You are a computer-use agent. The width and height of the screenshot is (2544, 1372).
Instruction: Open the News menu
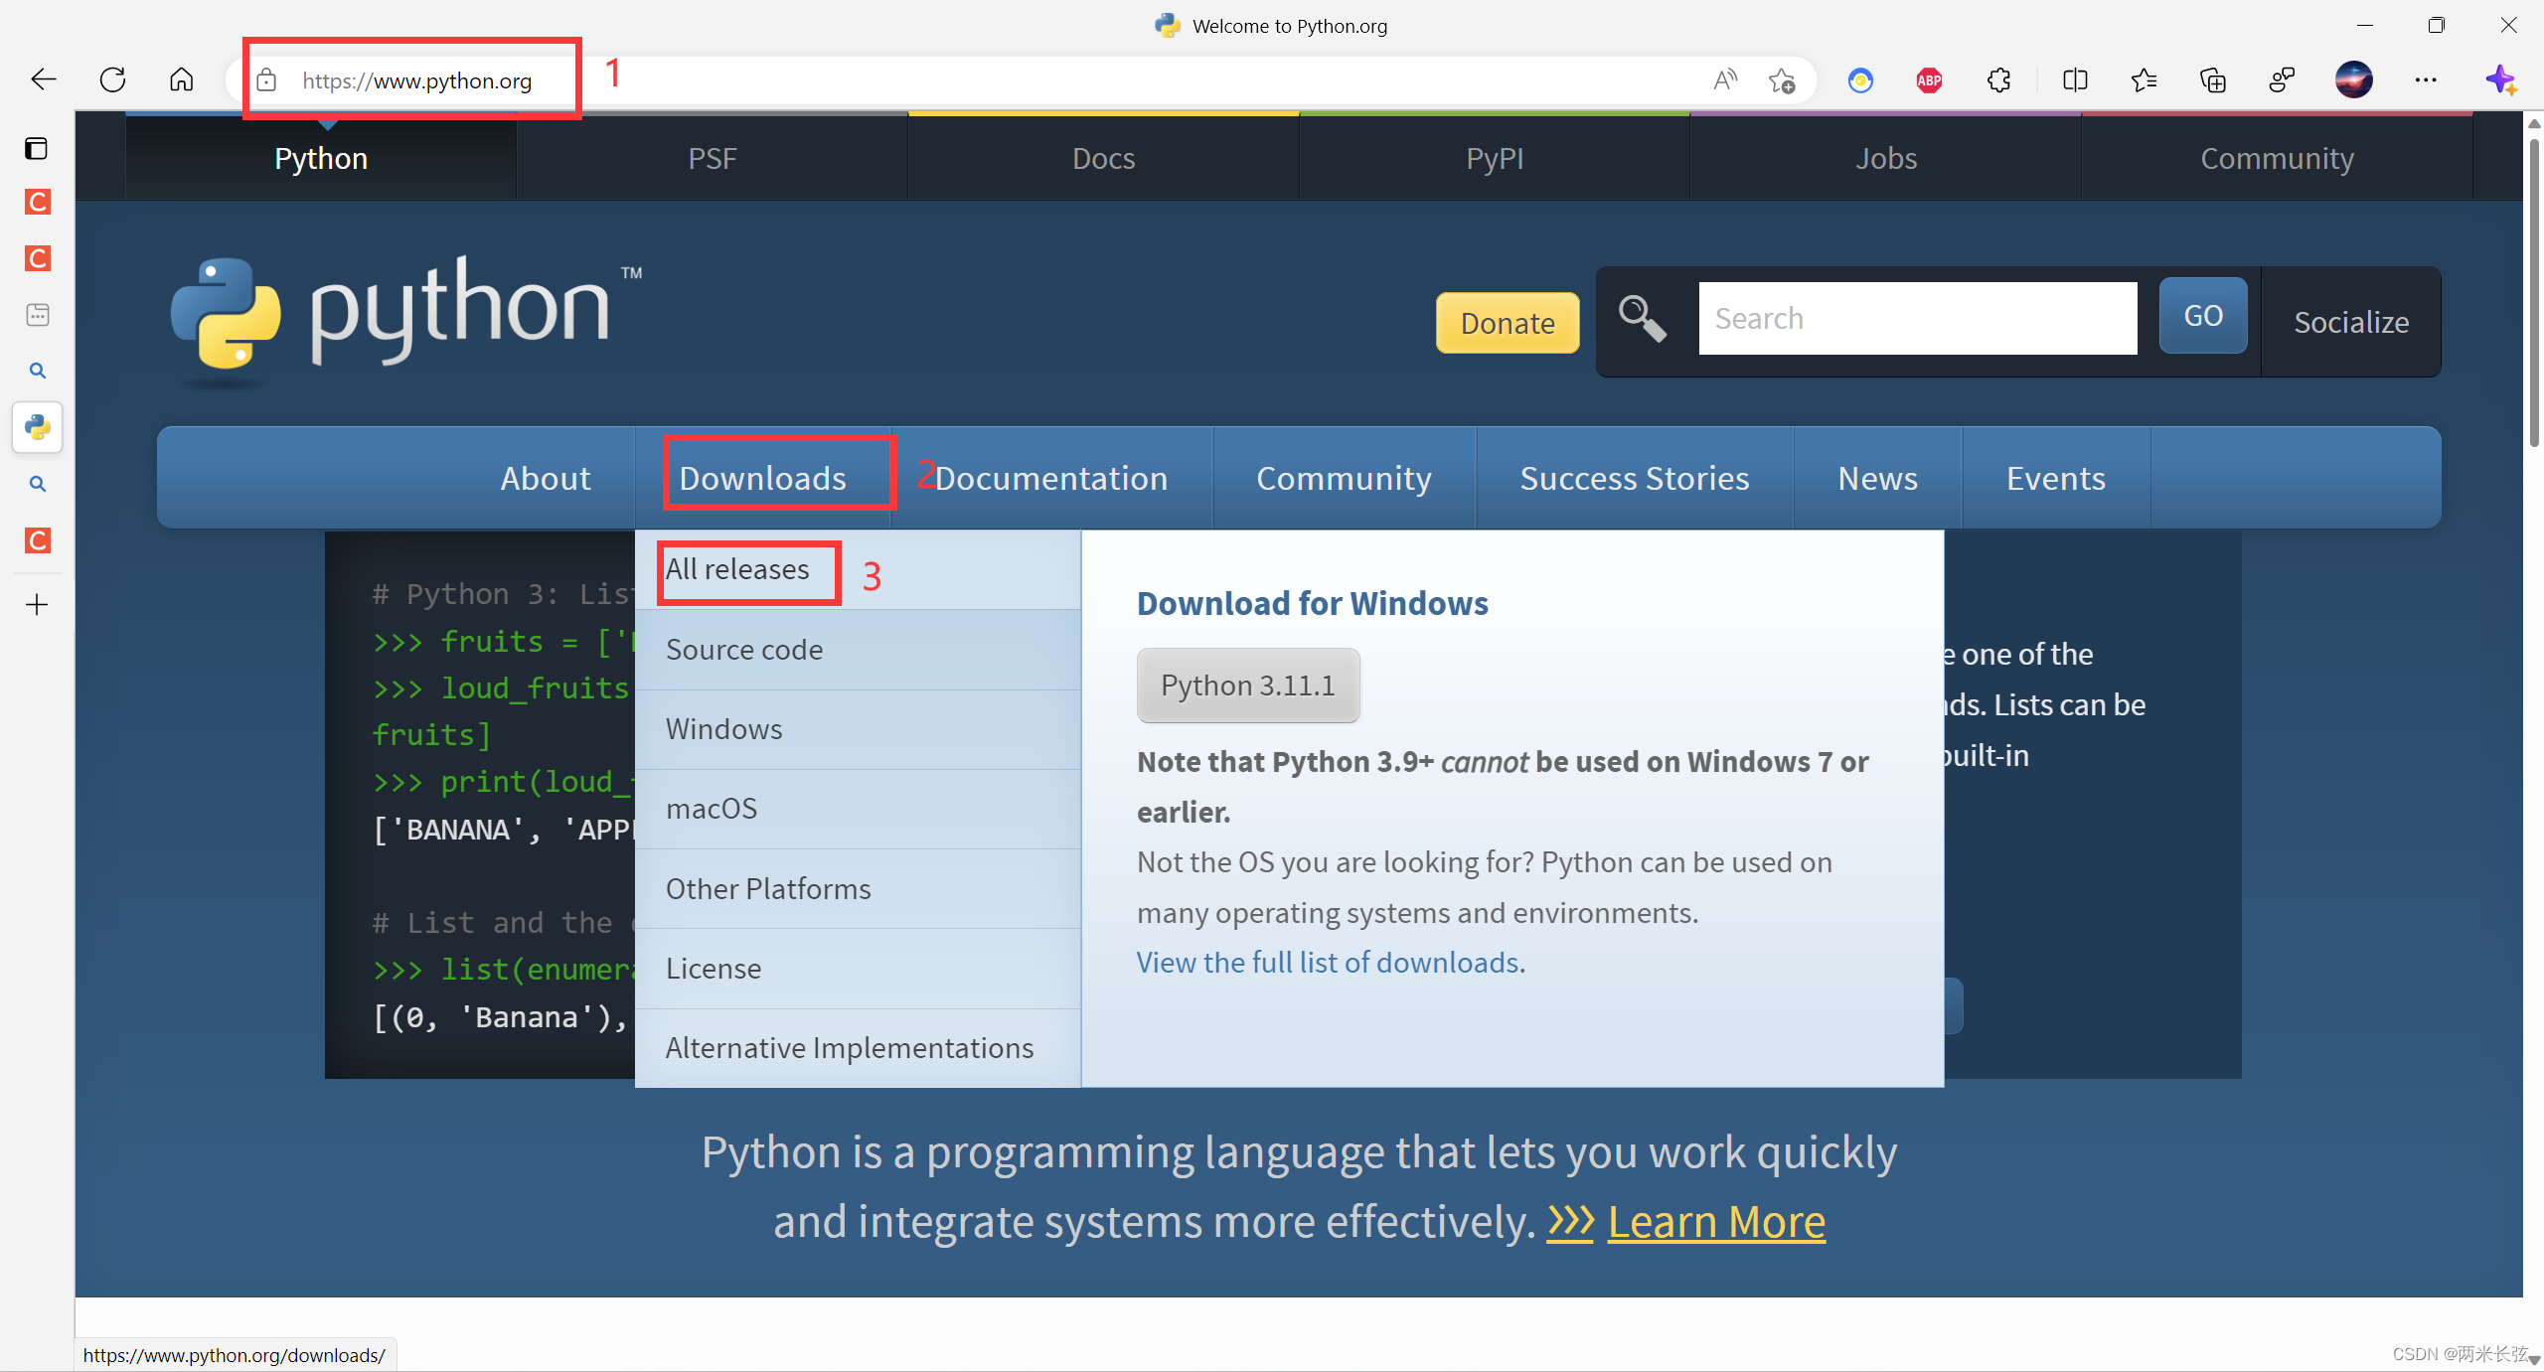[1877, 478]
